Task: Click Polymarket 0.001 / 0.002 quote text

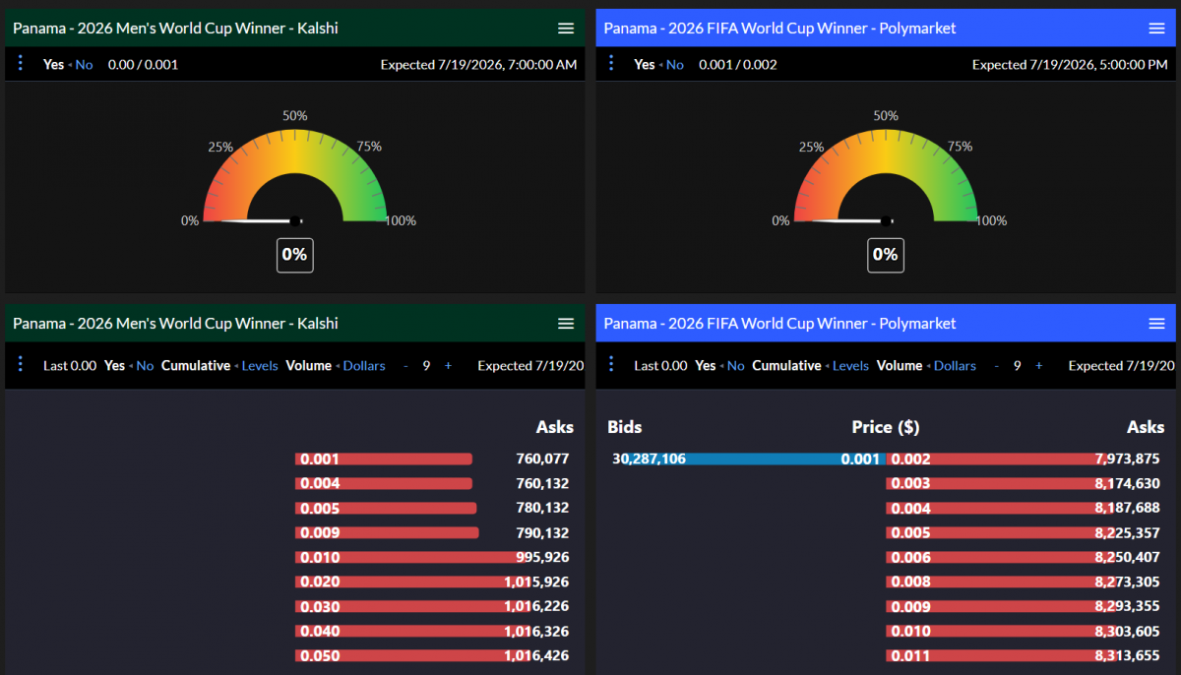Action: (x=738, y=65)
